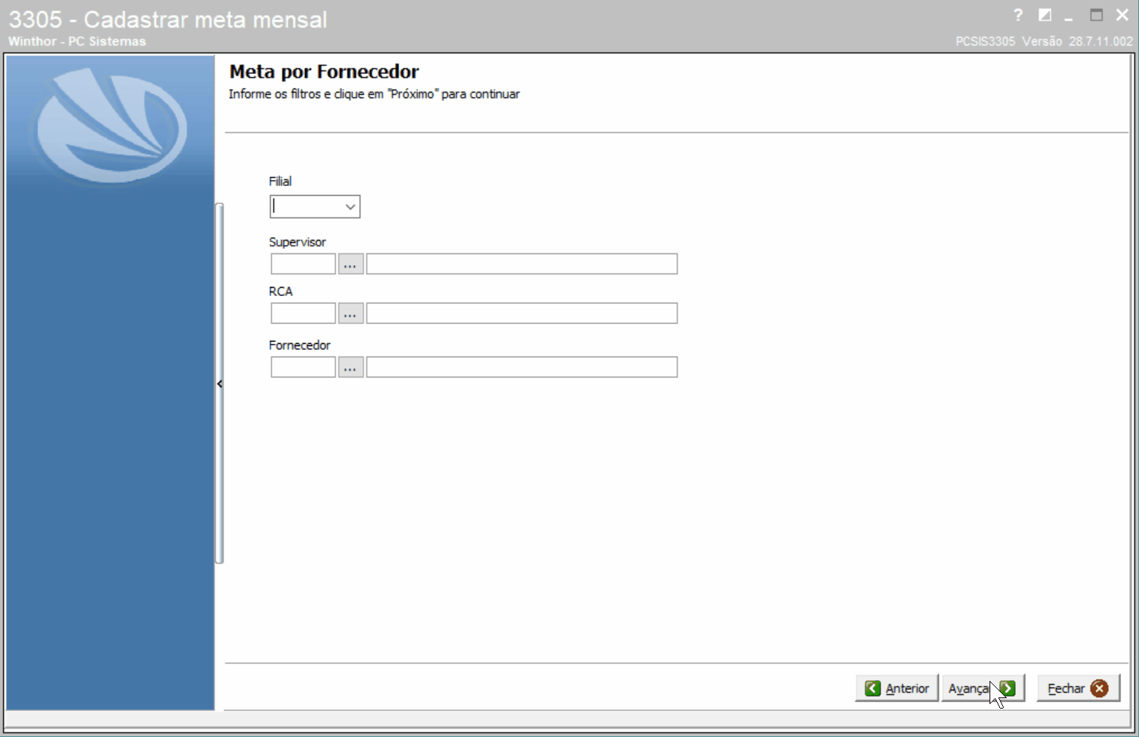This screenshot has width=1139, height=737.
Task: Click the PCSIS3305 version text
Action: (1044, 41)
